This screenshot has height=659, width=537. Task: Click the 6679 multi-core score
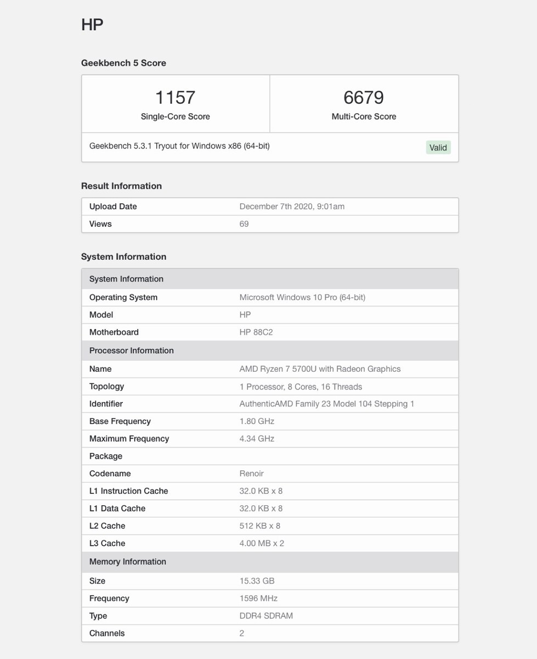point(364,98)
